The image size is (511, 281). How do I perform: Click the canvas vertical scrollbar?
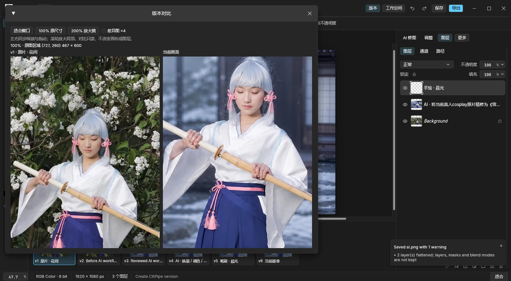pyautogui.click(x=394, y=130)
